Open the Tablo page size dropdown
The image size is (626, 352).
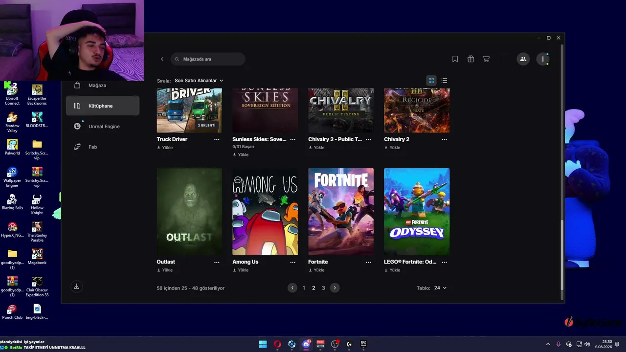(440, 288)
